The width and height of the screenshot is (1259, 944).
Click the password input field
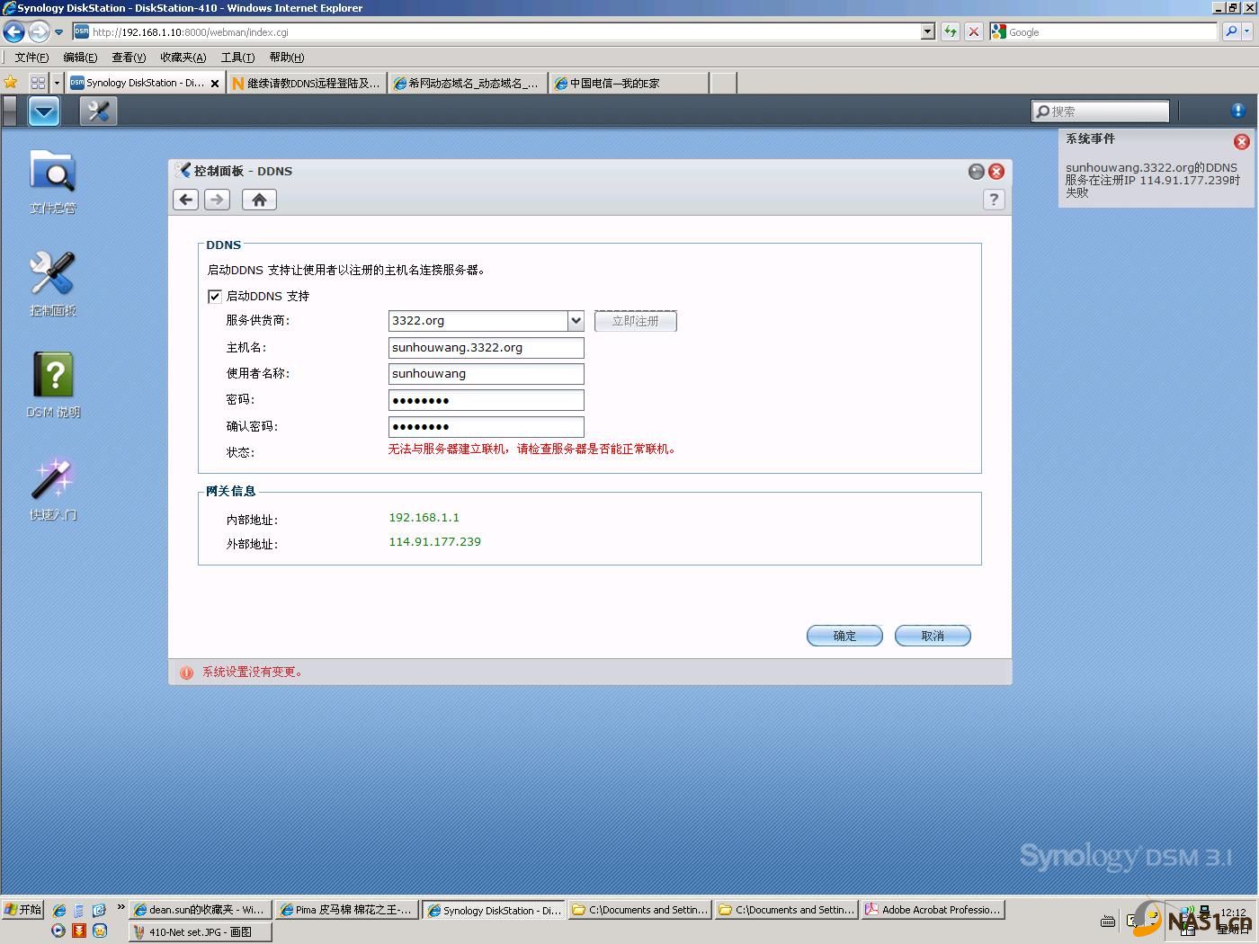[487, 400]
